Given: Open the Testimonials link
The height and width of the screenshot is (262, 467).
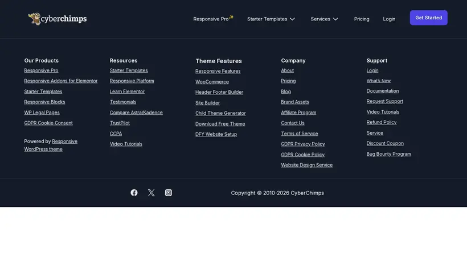Looking at the screenshot, I should click(x=123, y=102).
